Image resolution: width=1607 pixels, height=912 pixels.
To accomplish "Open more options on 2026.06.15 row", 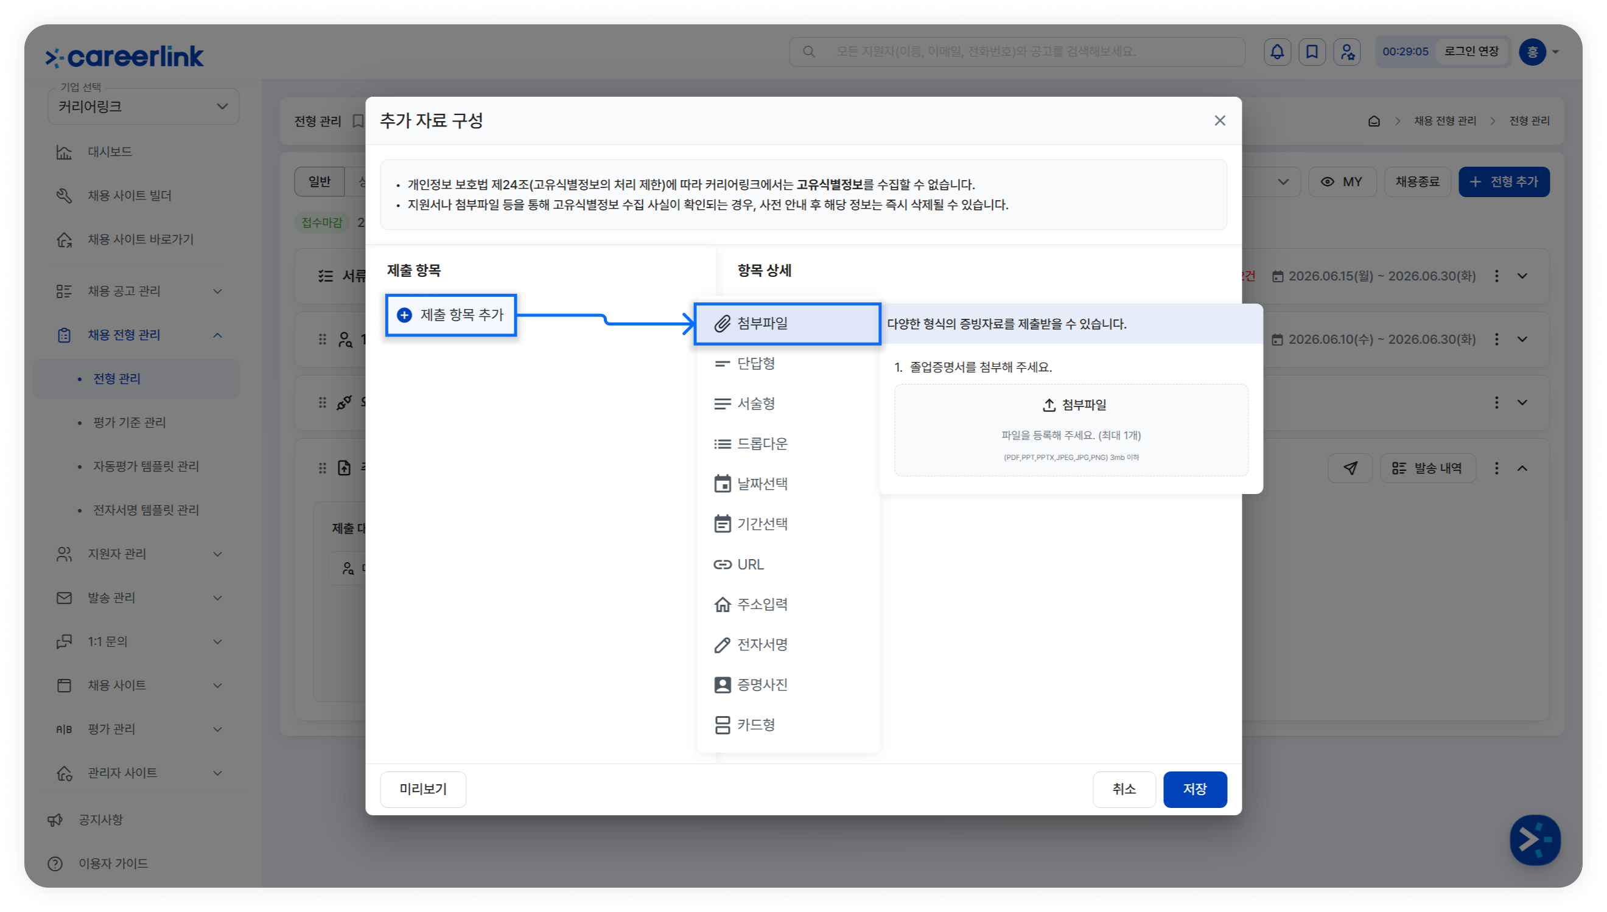I will tap(1496, 276).
